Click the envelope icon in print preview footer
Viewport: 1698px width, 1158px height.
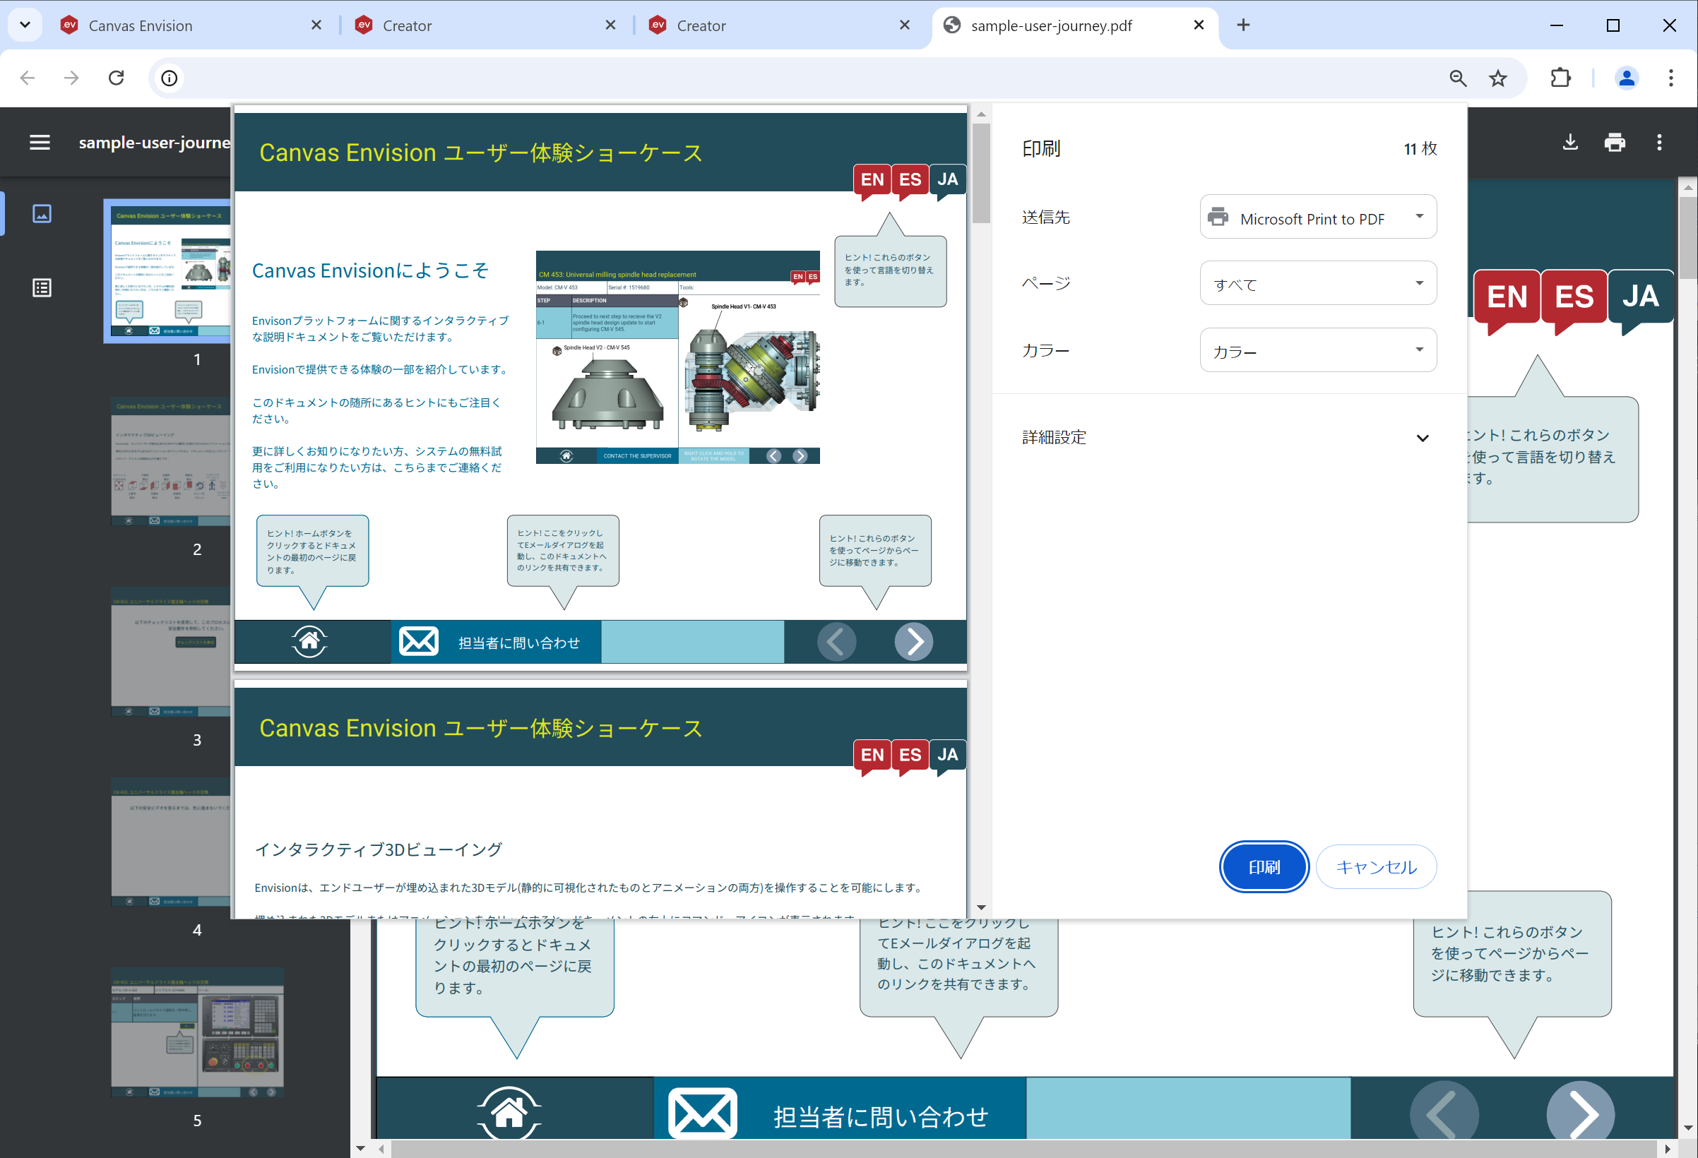(418, 641)
